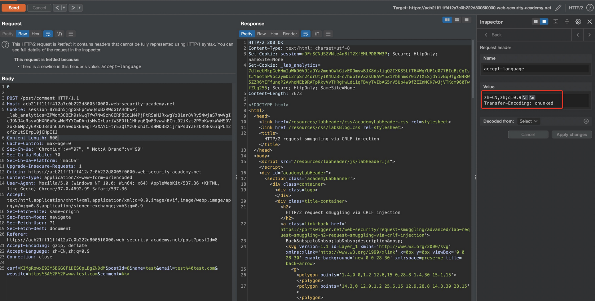The height and width of the screenshot is (301, 595).
Task: Open the help icon beside HTTP/2
Action: coord(590,8)
